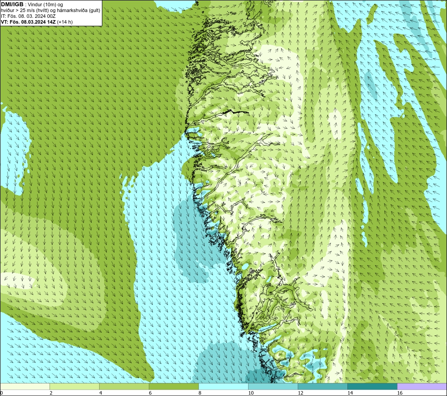Click the scale label "0"
This screenshot has height=396, width=447.
pos(2,393)
